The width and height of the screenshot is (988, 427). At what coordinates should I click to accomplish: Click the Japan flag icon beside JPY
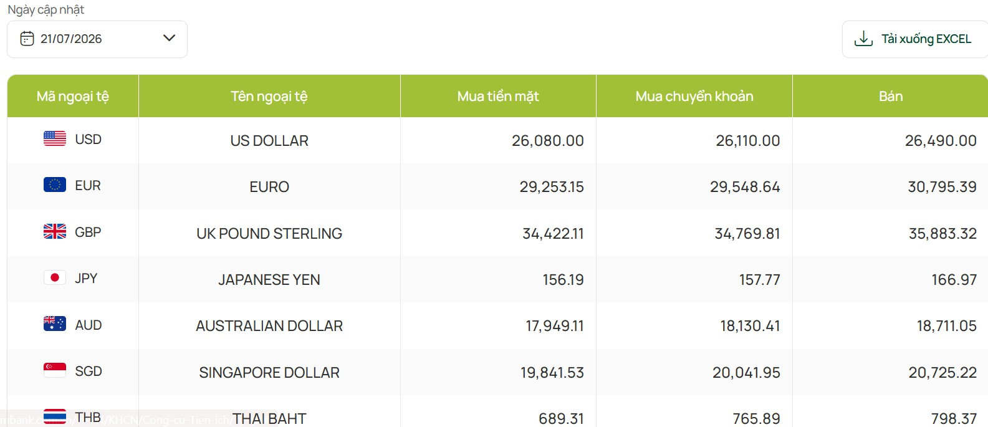coord(55,277)
